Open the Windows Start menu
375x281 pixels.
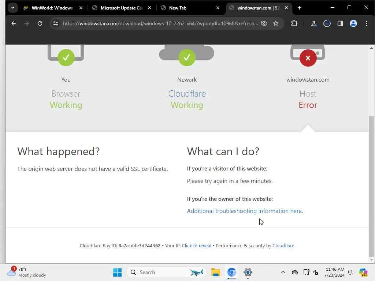coord(117,272)
